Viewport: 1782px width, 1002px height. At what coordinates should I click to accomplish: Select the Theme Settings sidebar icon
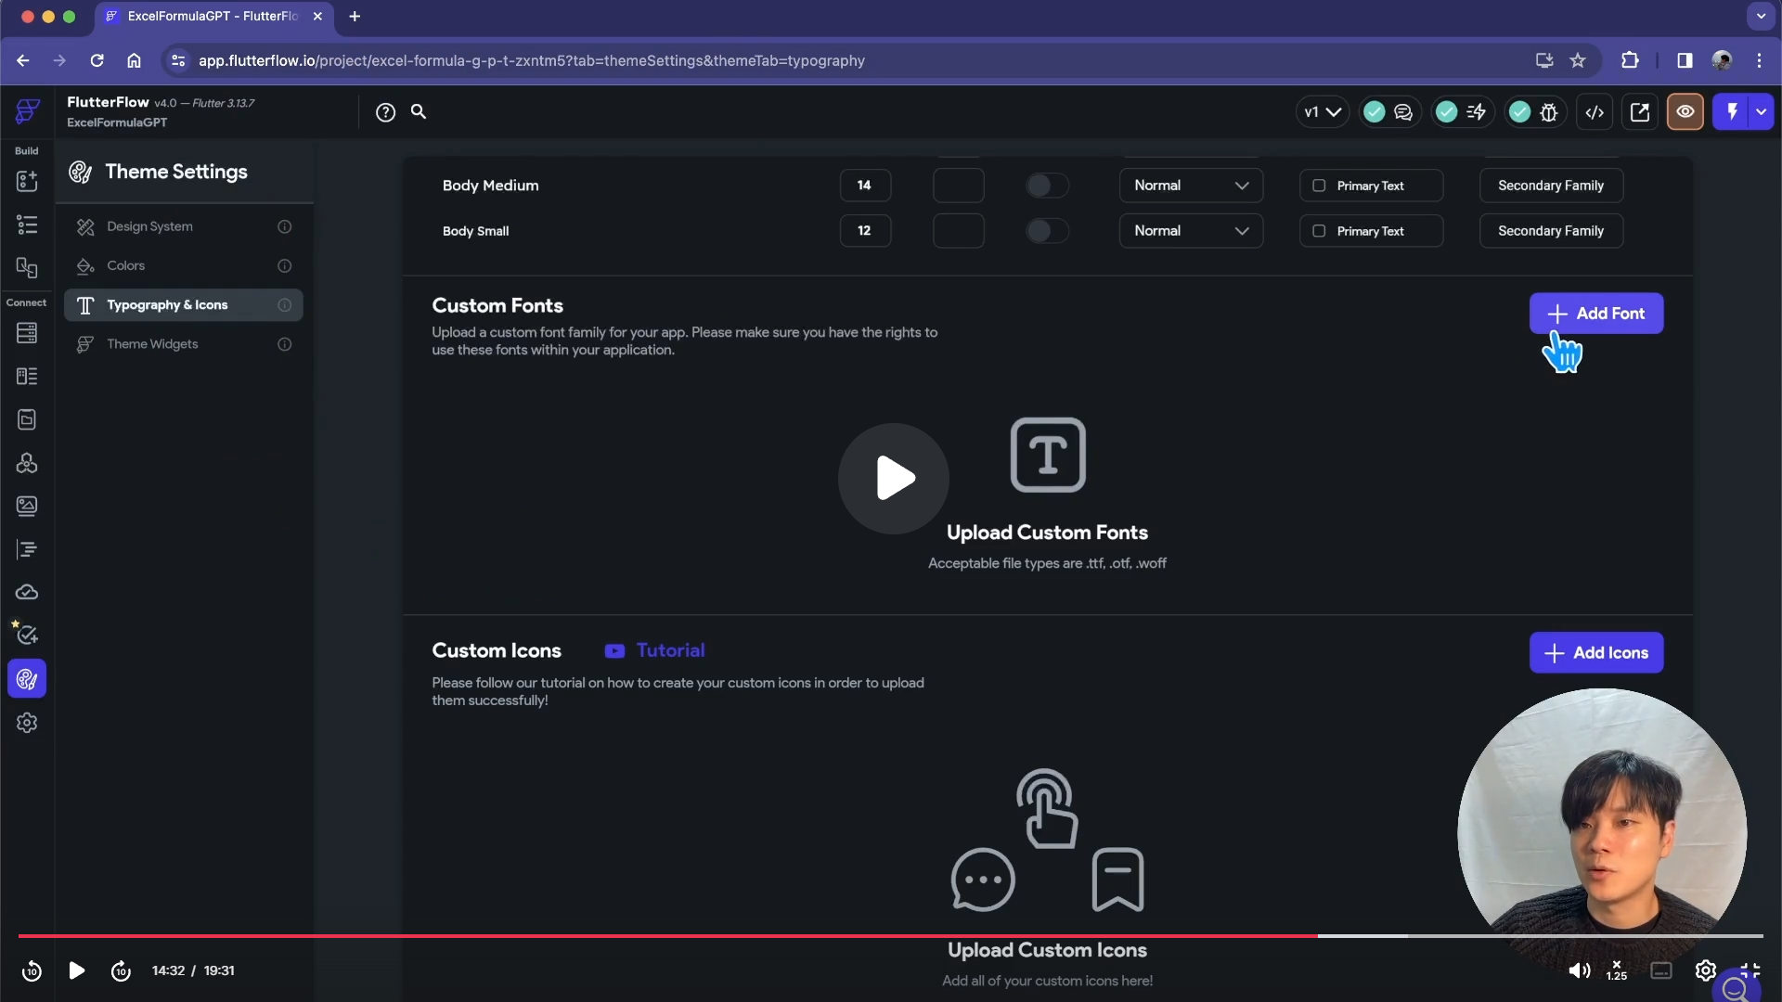pyautogui.click(x=27, y=679)
